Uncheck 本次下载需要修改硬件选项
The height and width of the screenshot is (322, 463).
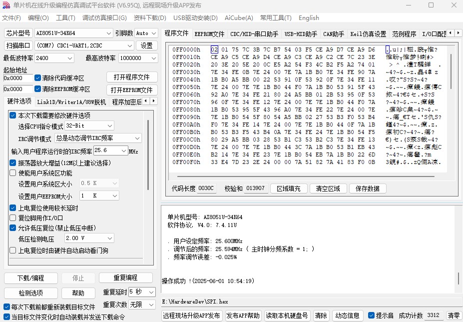point(12,115)
